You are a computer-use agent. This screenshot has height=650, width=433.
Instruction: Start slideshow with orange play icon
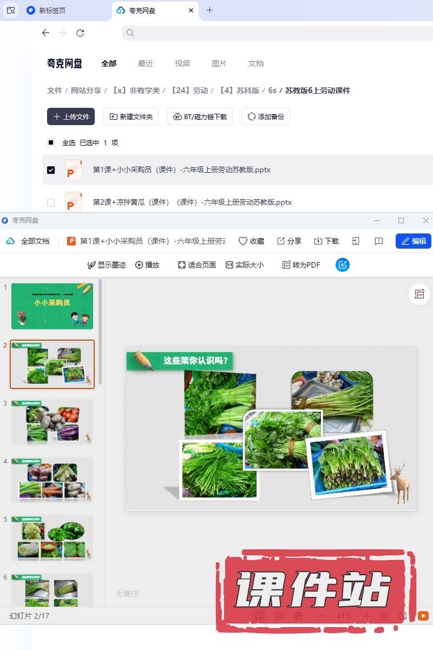423,616
